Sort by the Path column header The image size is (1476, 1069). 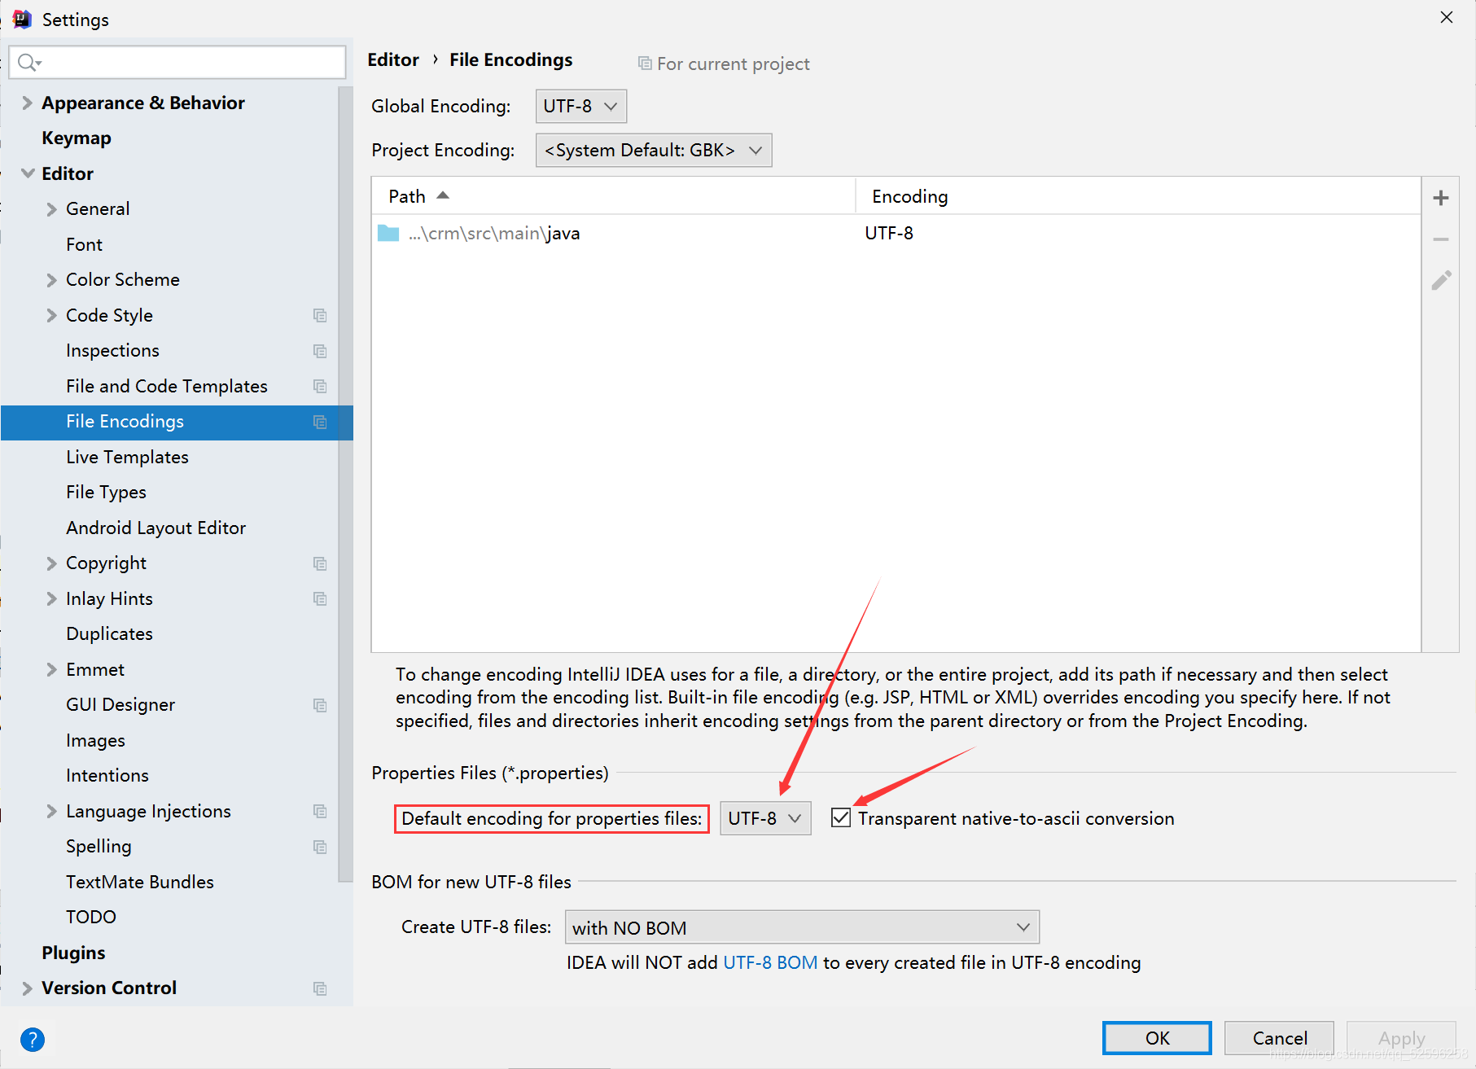coord(614,196)
